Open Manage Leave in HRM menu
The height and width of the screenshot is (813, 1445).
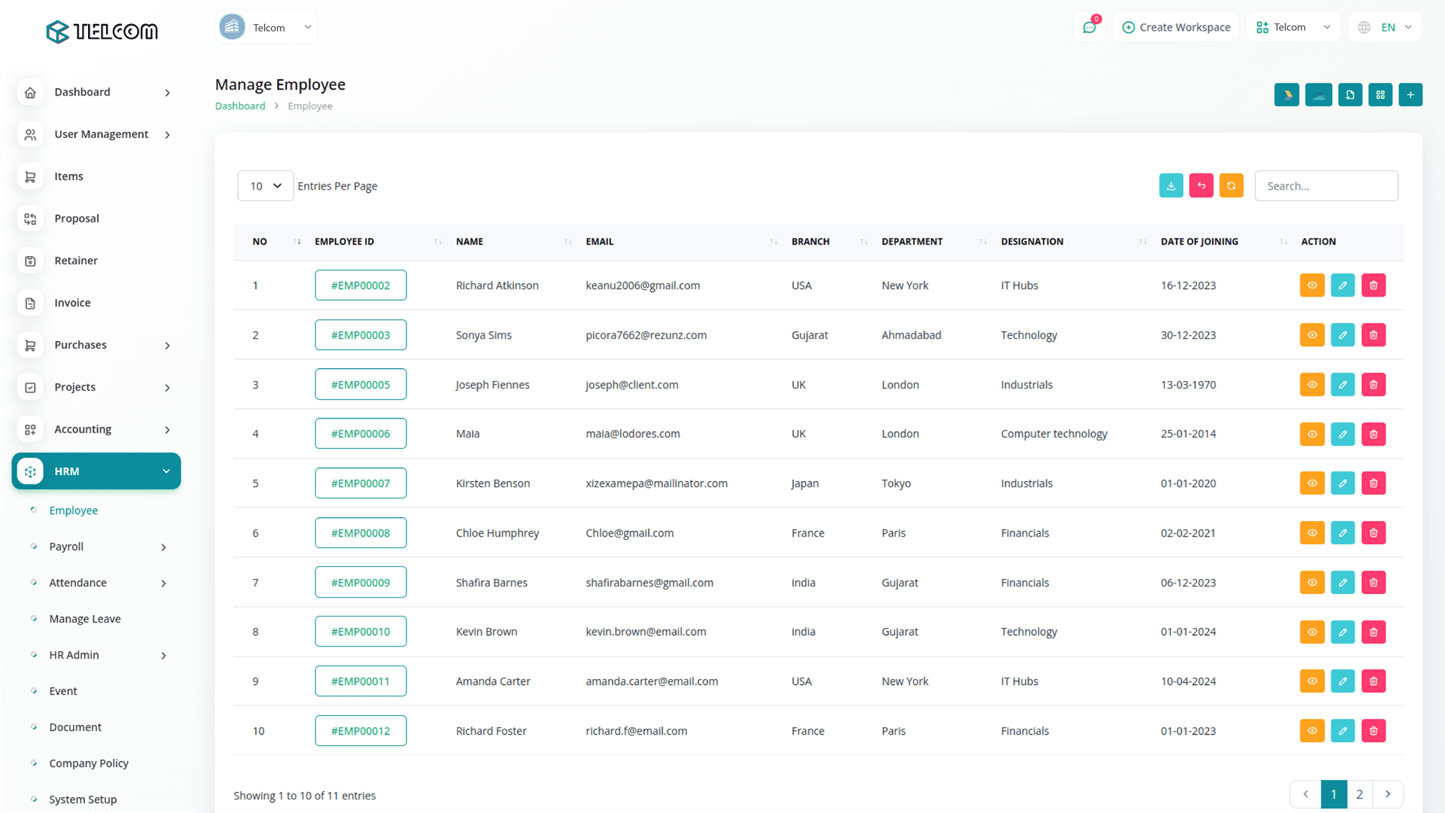[85, 619]
